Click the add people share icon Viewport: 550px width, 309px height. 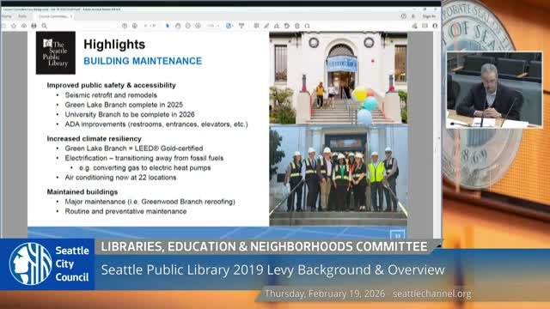(435, 26)
